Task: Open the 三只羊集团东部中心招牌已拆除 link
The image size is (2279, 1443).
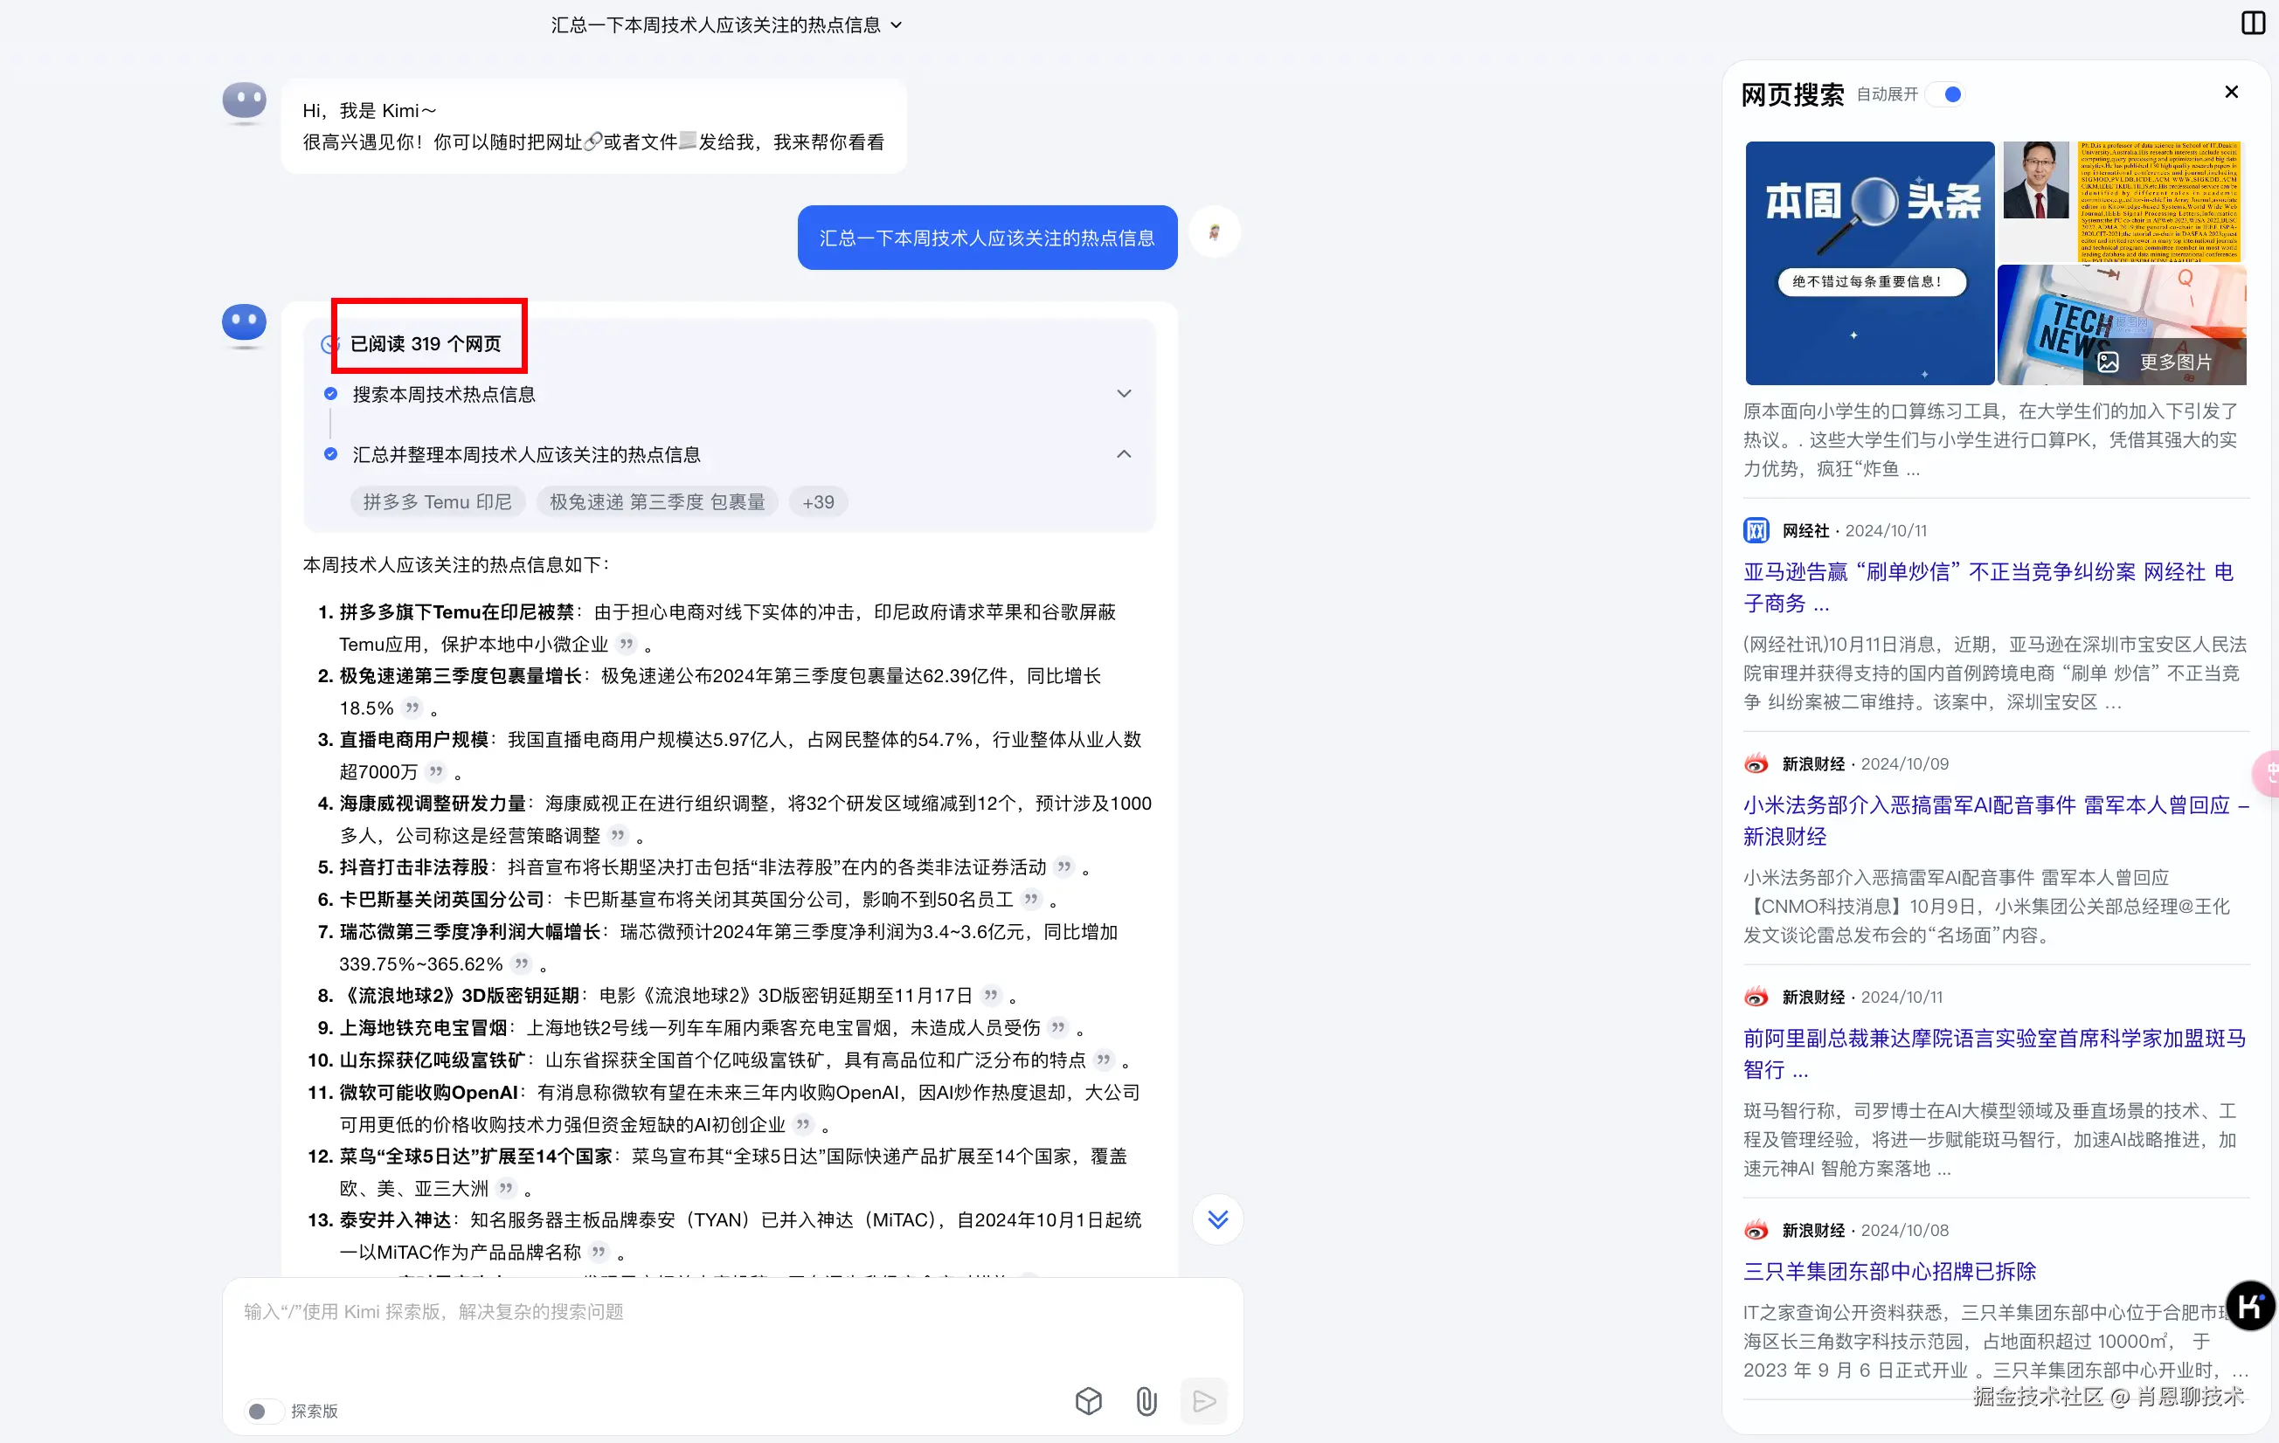Action: coord(1889,1271)
